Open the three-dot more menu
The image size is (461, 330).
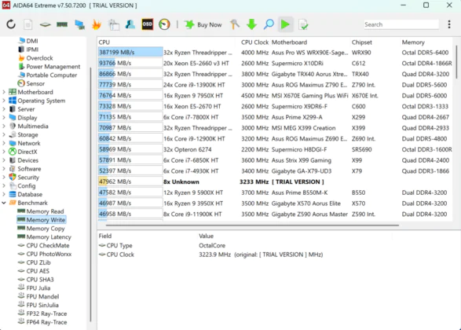(449, 24)
